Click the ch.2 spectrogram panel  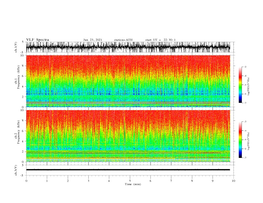pyautogui.click(x=128, y=136)
